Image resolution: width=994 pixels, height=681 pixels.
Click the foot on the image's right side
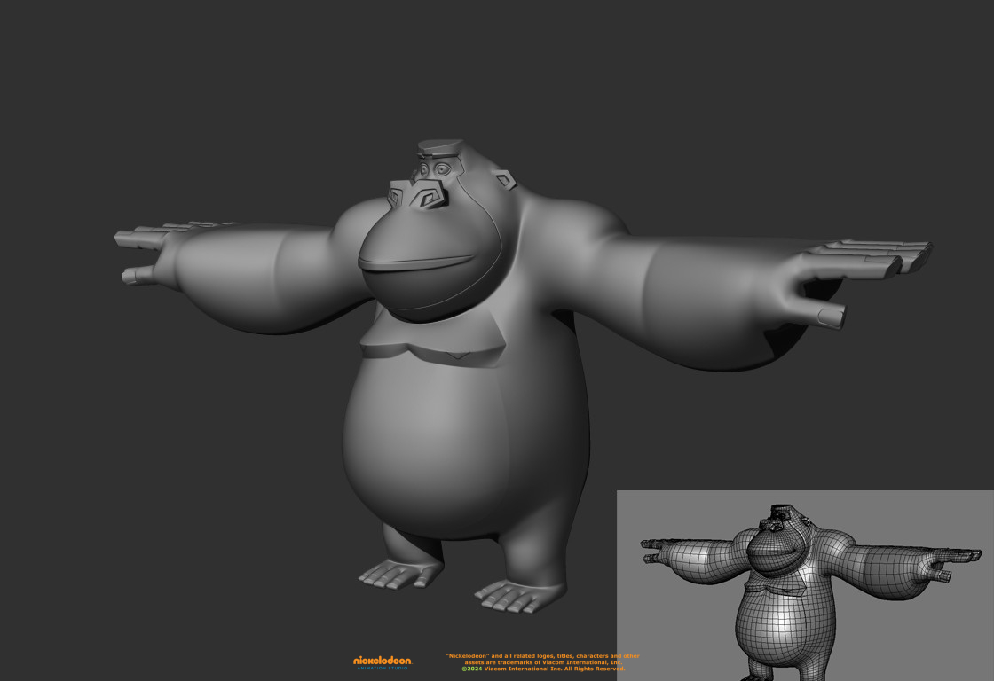pos(519,592)
